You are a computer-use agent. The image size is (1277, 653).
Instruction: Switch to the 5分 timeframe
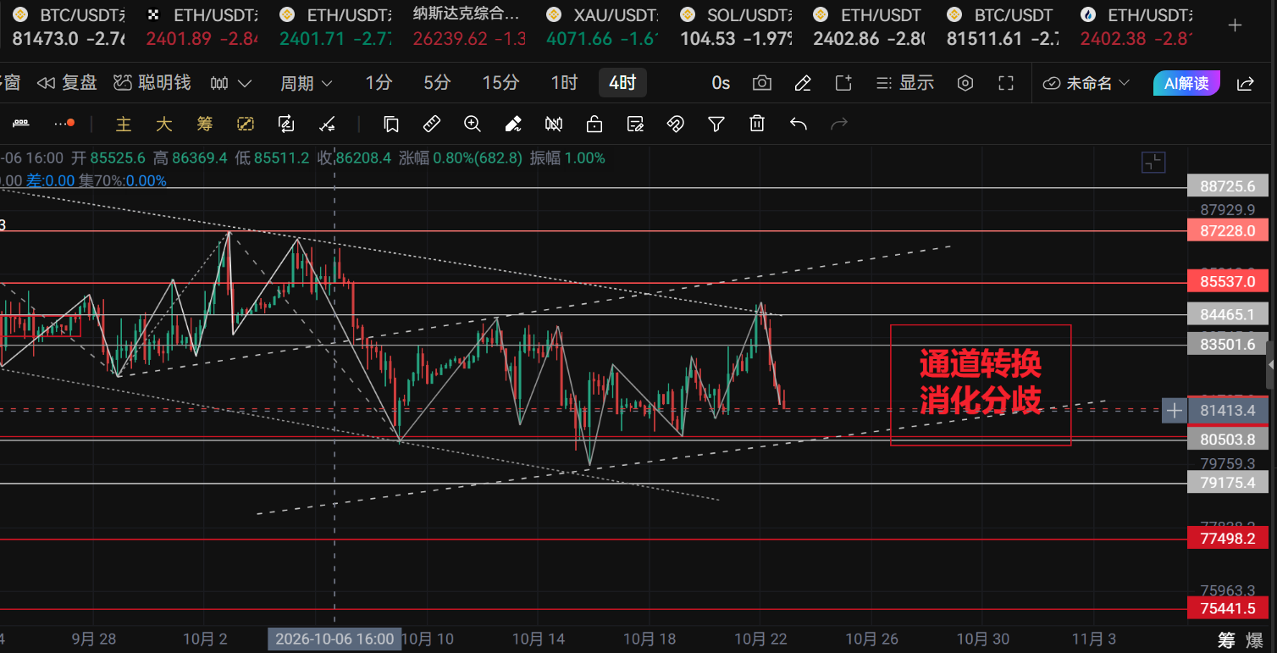coord(437,83)
